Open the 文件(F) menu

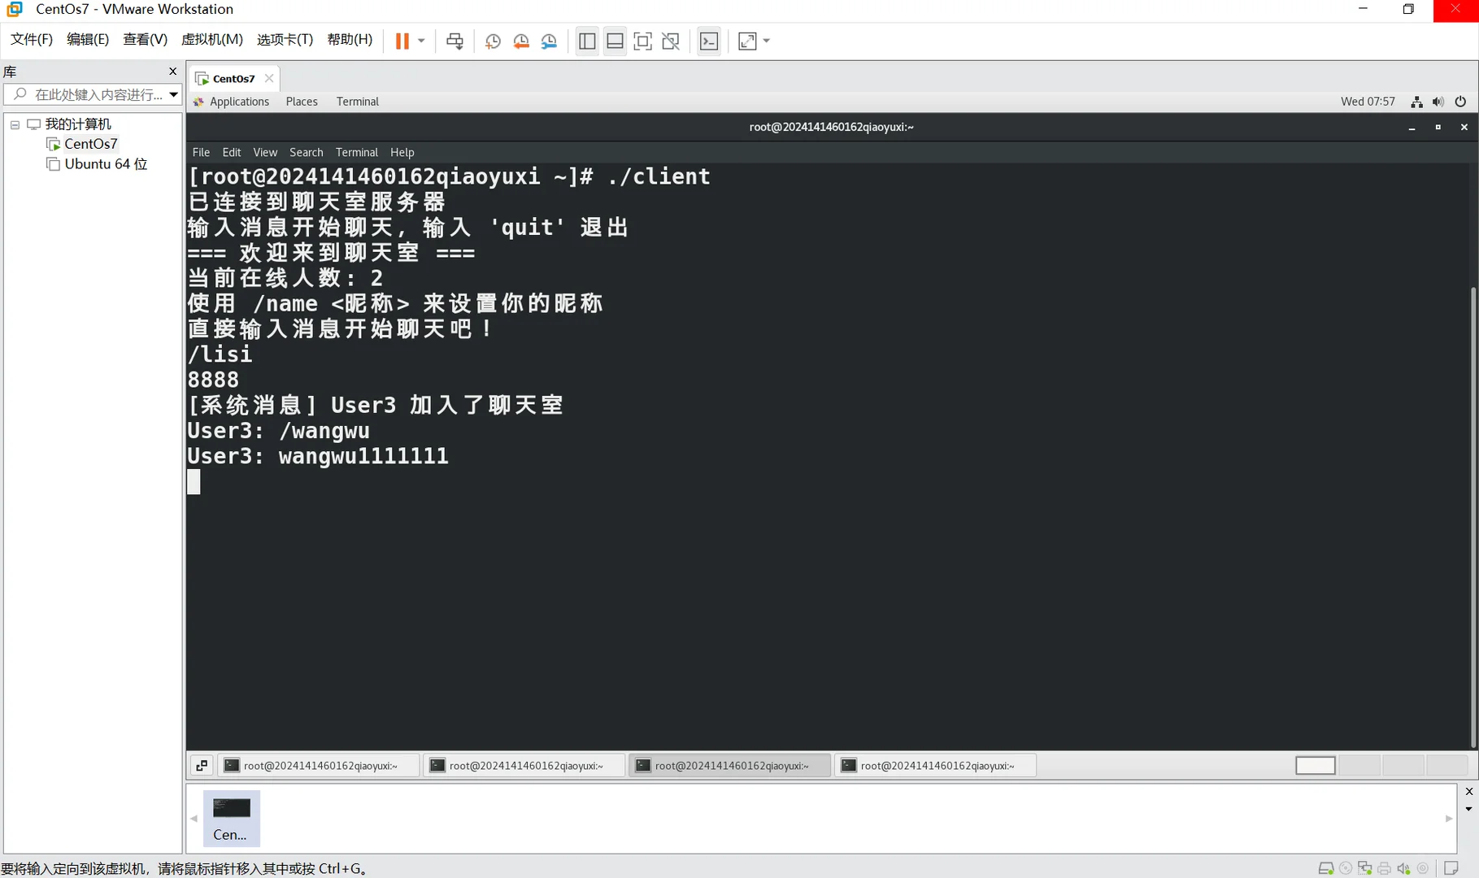click(32, 40)
